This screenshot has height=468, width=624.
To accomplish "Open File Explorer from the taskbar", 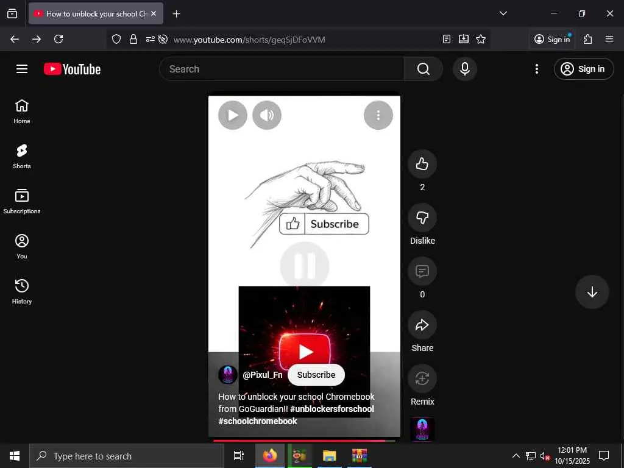I will (x=330, y=456).
